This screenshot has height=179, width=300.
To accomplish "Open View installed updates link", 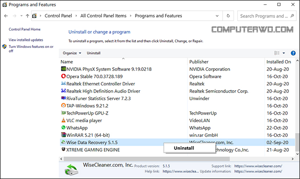I will [26, 40].
